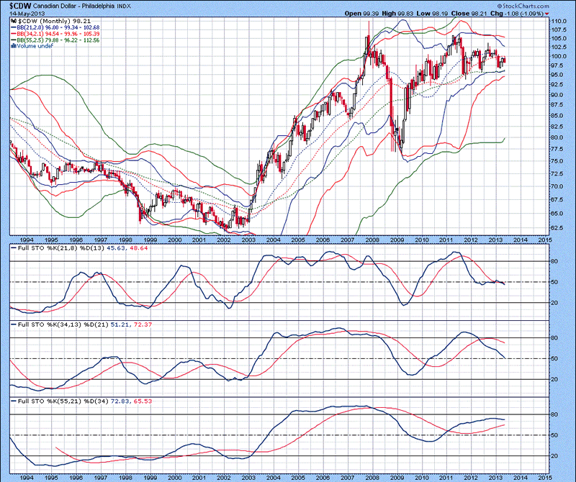Click the Volume undef bar icon
This screenshot has height=482, width=576.
click(x=12, y=47)
